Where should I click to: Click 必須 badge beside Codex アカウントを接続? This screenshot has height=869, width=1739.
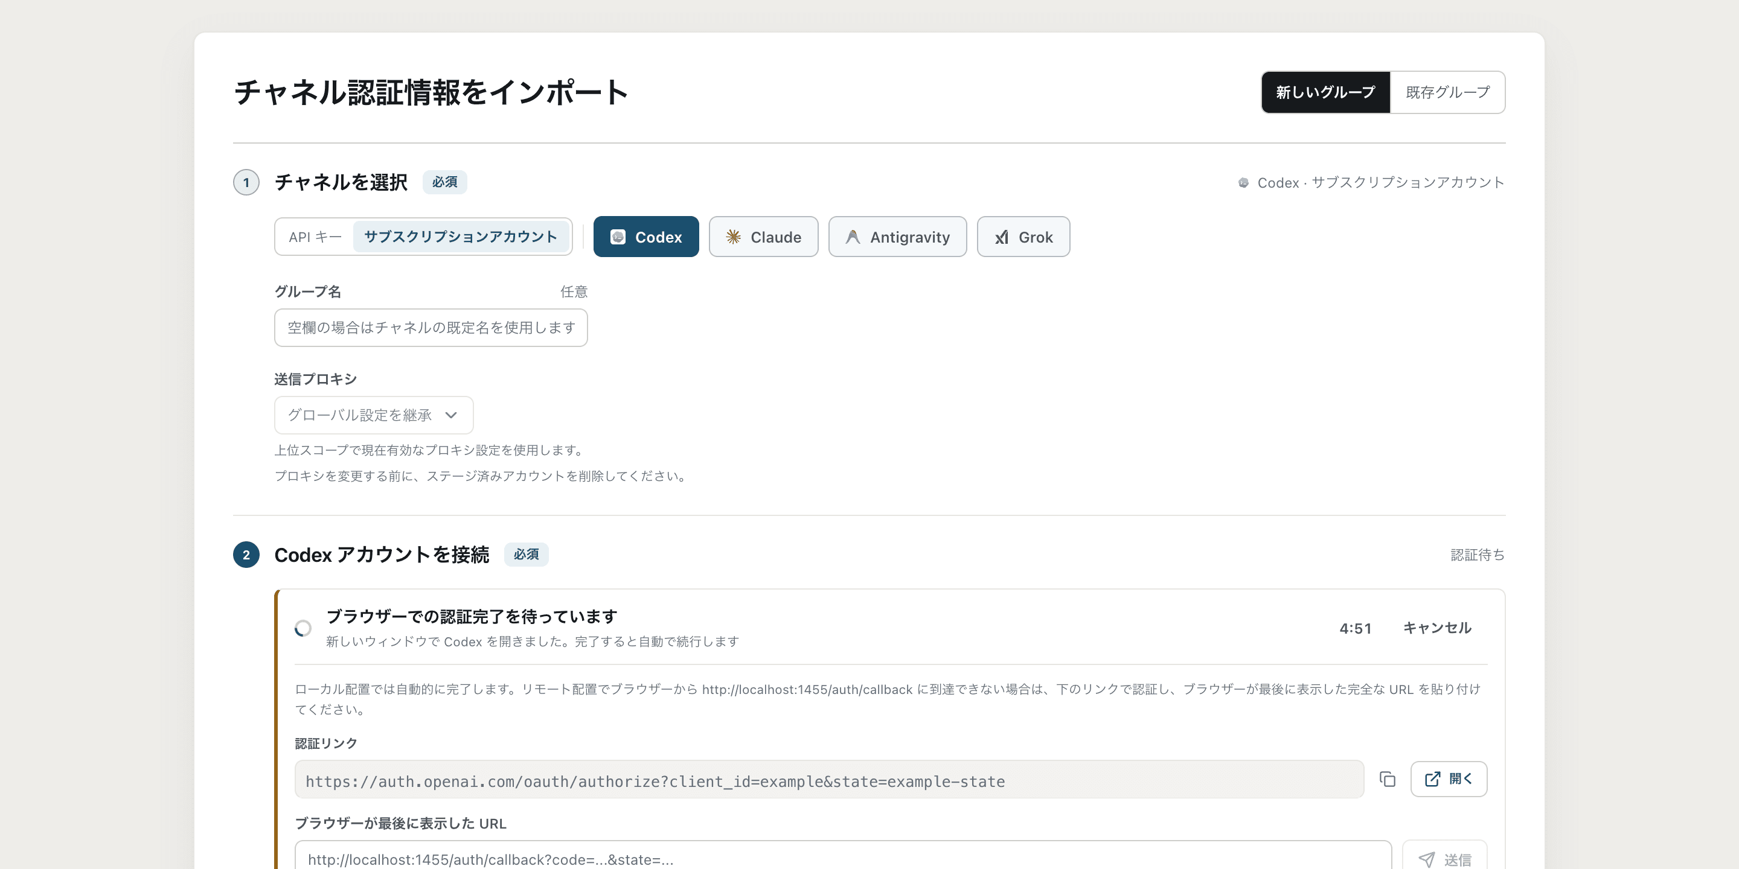pyautogui.click(x=526, y=555)
